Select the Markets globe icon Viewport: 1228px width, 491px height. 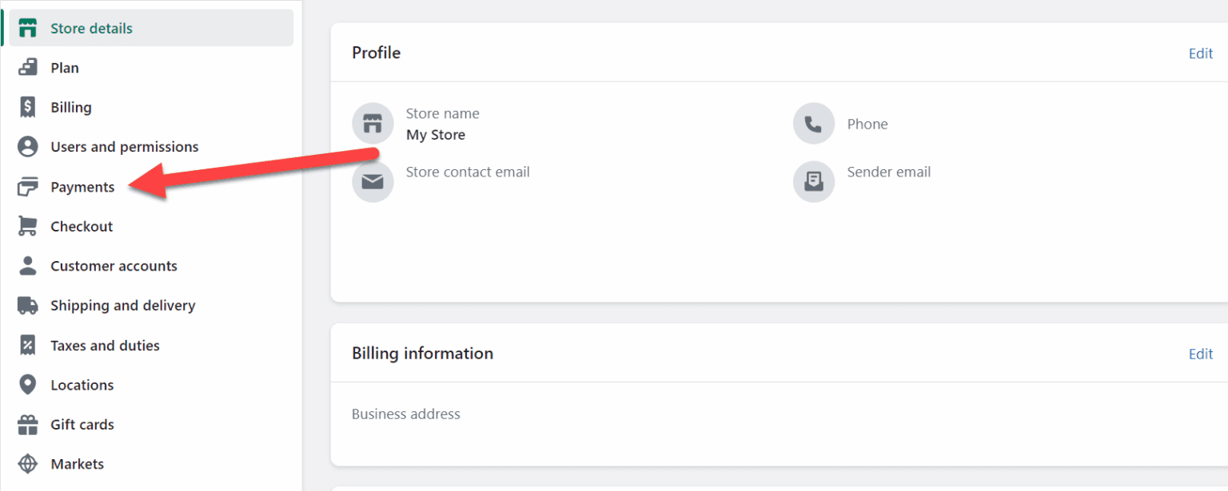[29, 464]
